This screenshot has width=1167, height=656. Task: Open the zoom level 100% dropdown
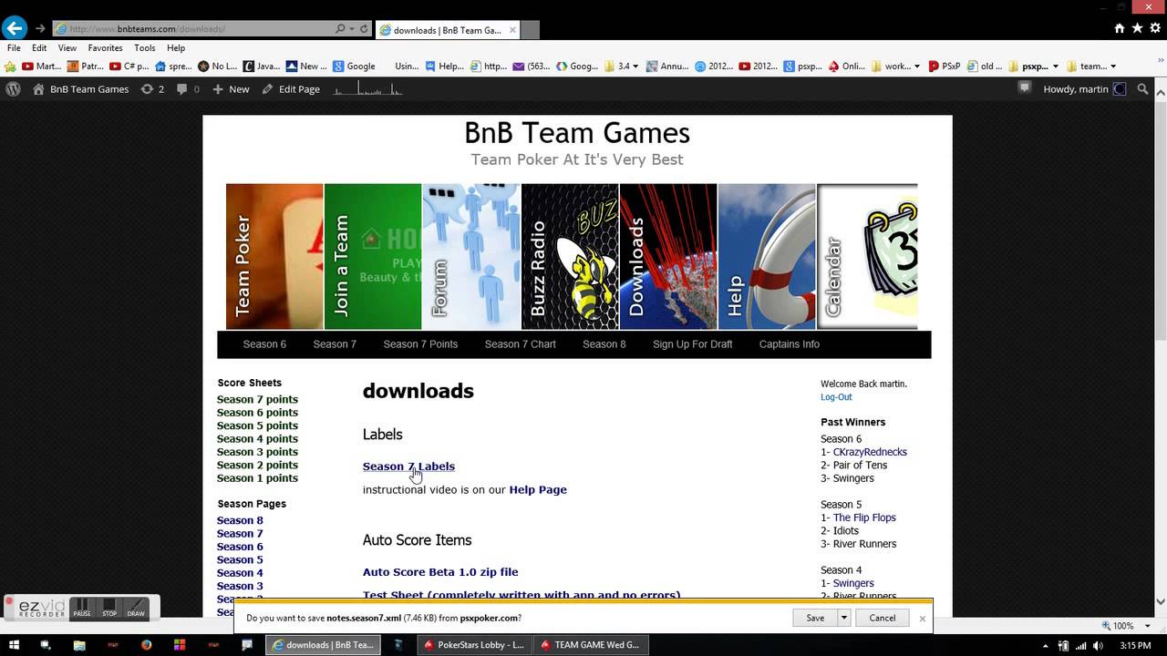pyautogui.click(x=1148, y=626)
